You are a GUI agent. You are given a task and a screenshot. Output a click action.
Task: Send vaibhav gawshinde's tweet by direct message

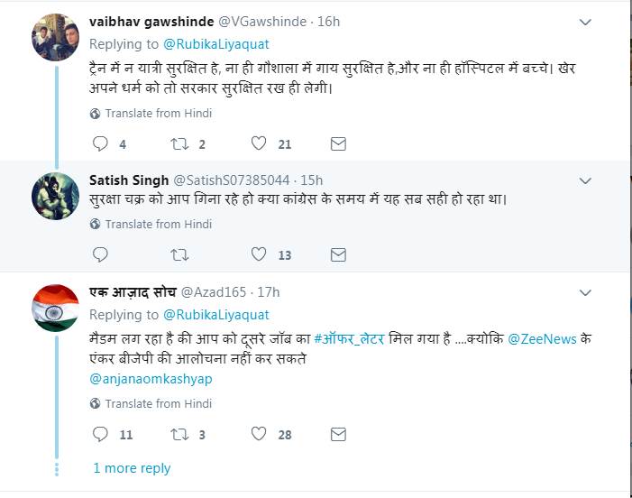pos(338,143)
